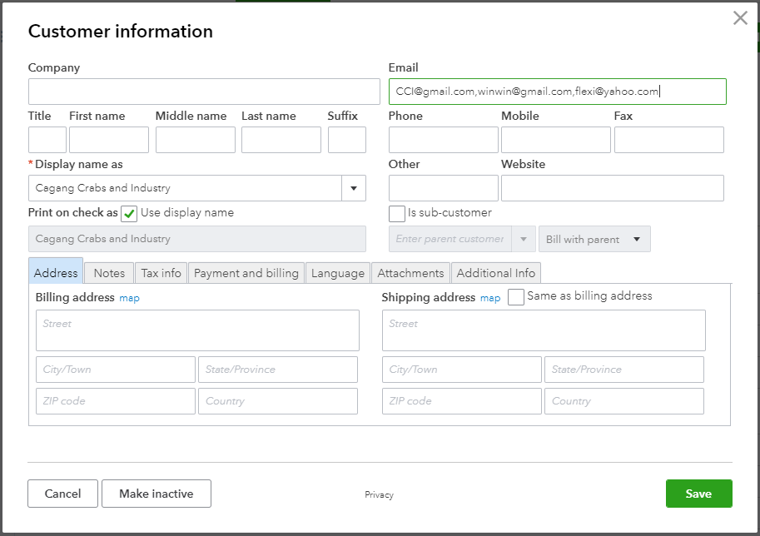Click the shipping City/Town field
Image resolution: width=760 pixels, height=536 pixels.
pos(462,370)
